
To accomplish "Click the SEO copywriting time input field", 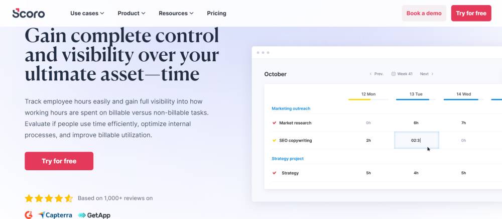I will click(x=416, y=140).
